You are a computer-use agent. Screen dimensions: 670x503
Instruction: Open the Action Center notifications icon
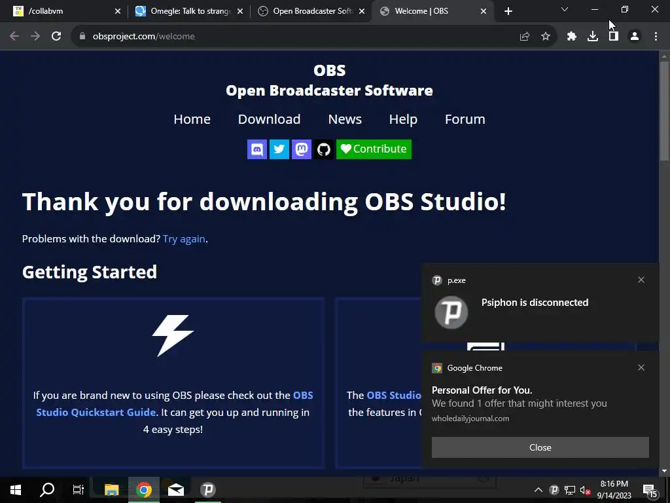click(x=650, y=490)
